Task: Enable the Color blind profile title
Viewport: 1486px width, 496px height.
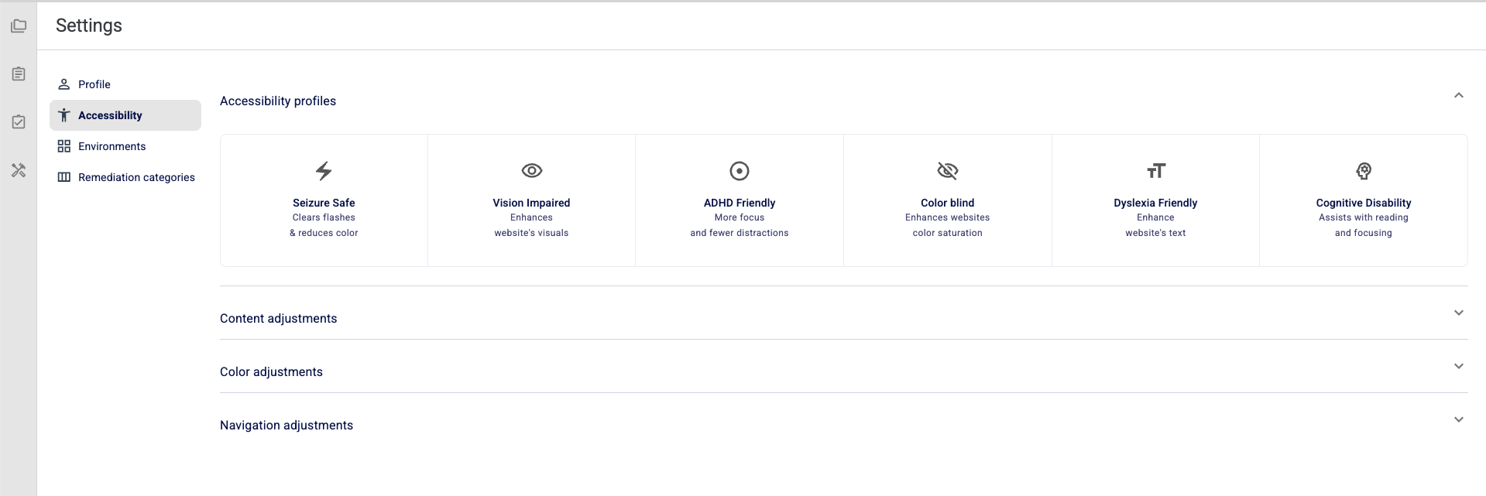Action: click(948, 203)
